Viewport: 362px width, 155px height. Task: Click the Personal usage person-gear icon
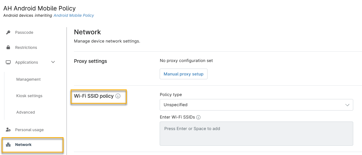8,130
